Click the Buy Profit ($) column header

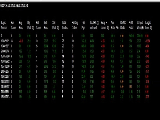point(30,25)
